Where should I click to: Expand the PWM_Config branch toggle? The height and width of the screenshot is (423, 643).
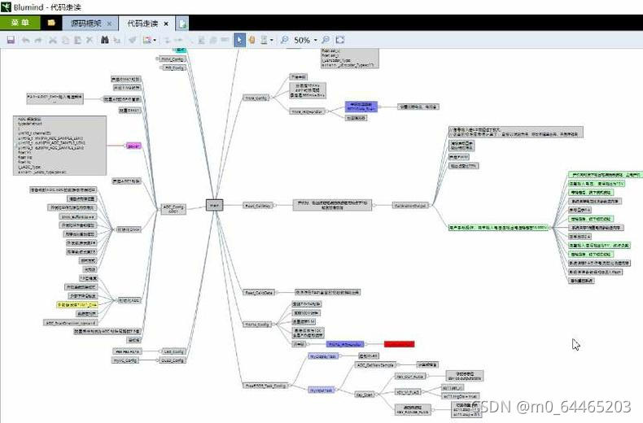pos(157,59)
